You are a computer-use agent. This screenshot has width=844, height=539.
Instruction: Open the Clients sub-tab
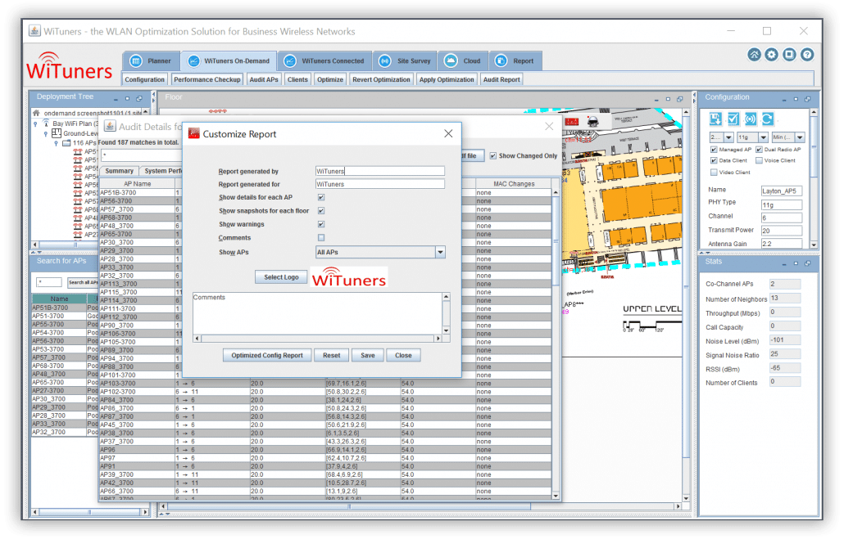297,79
